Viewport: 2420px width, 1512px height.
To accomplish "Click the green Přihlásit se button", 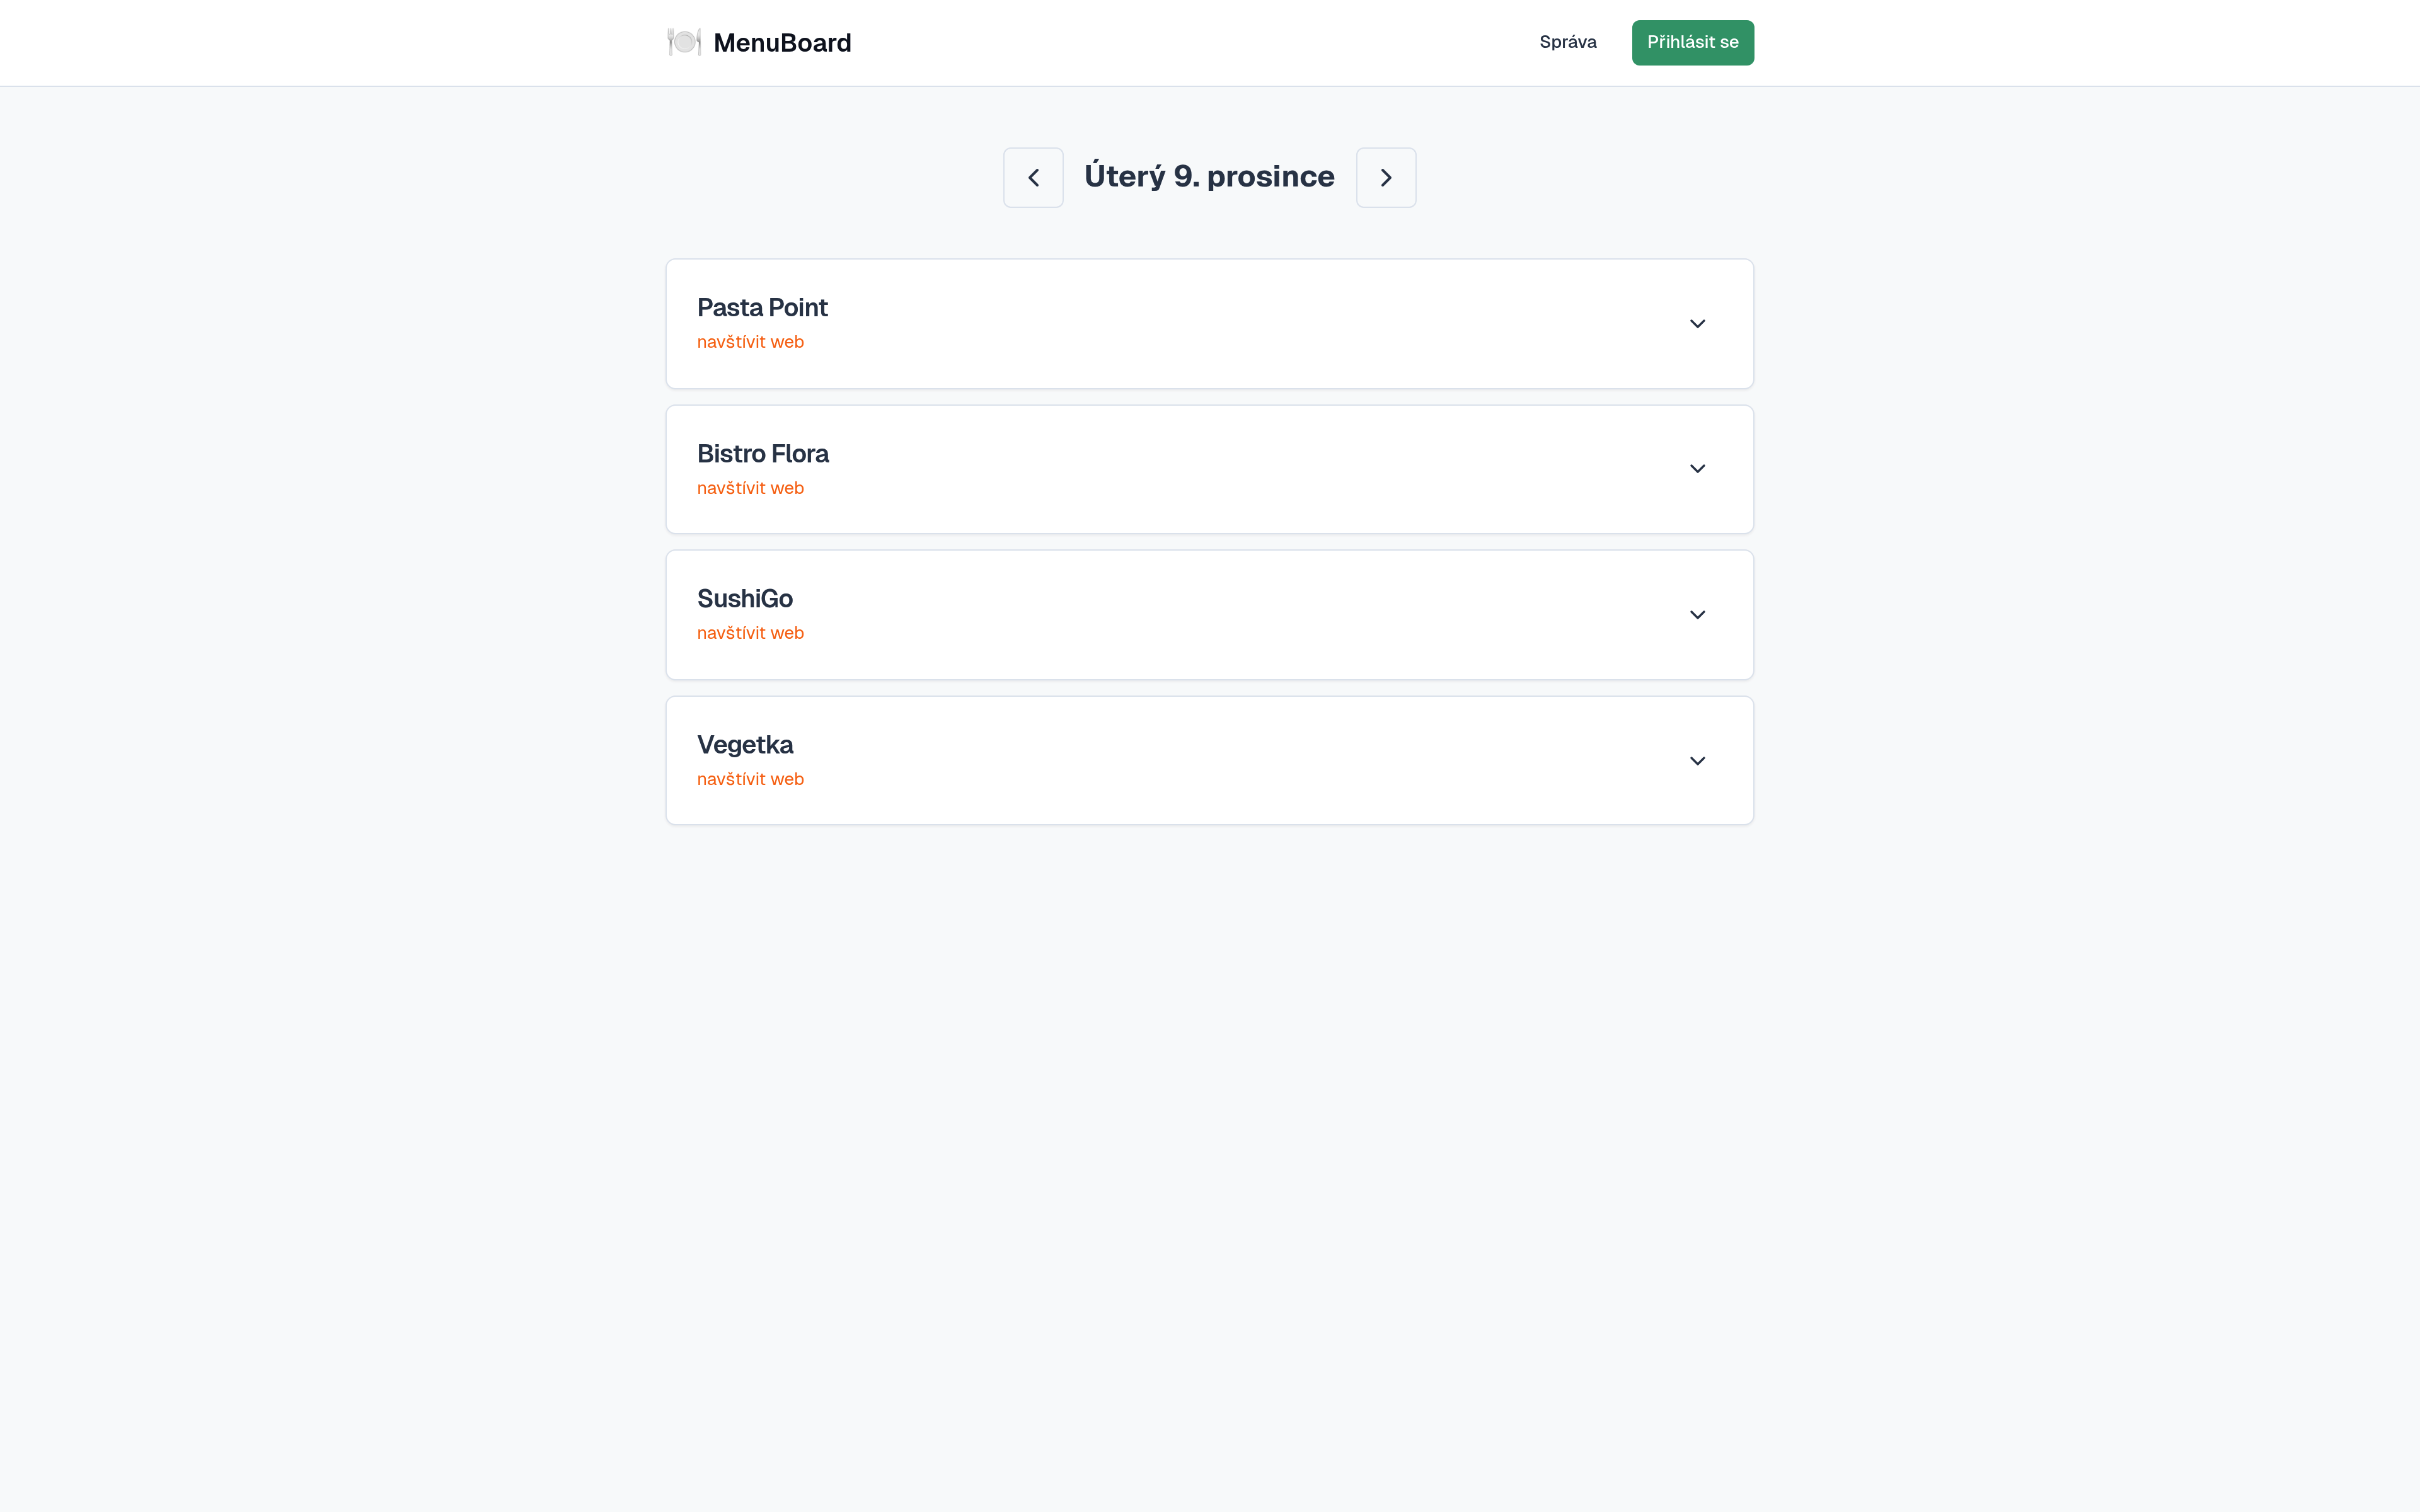I will pos(1692,42).
